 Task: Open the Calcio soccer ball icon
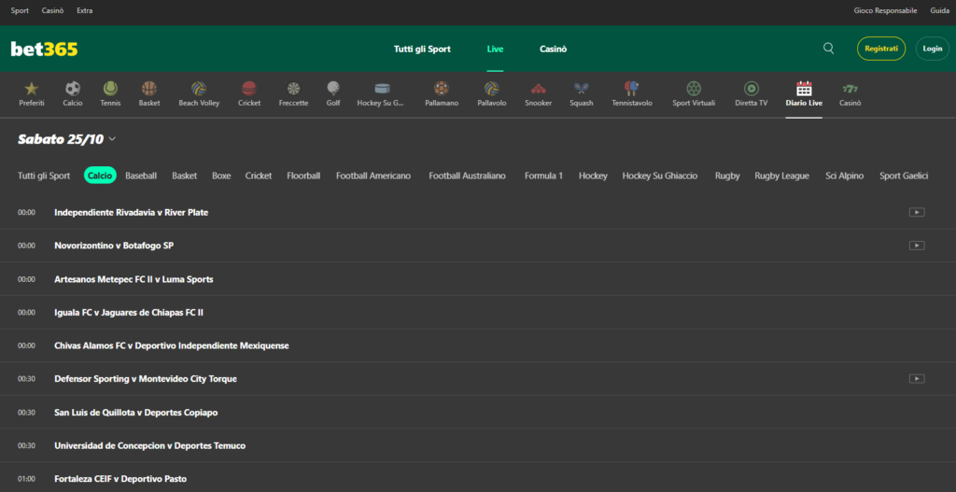73,89
